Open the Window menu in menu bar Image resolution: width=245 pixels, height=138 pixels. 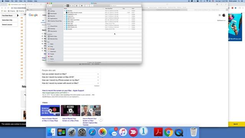tap(30, 1)
